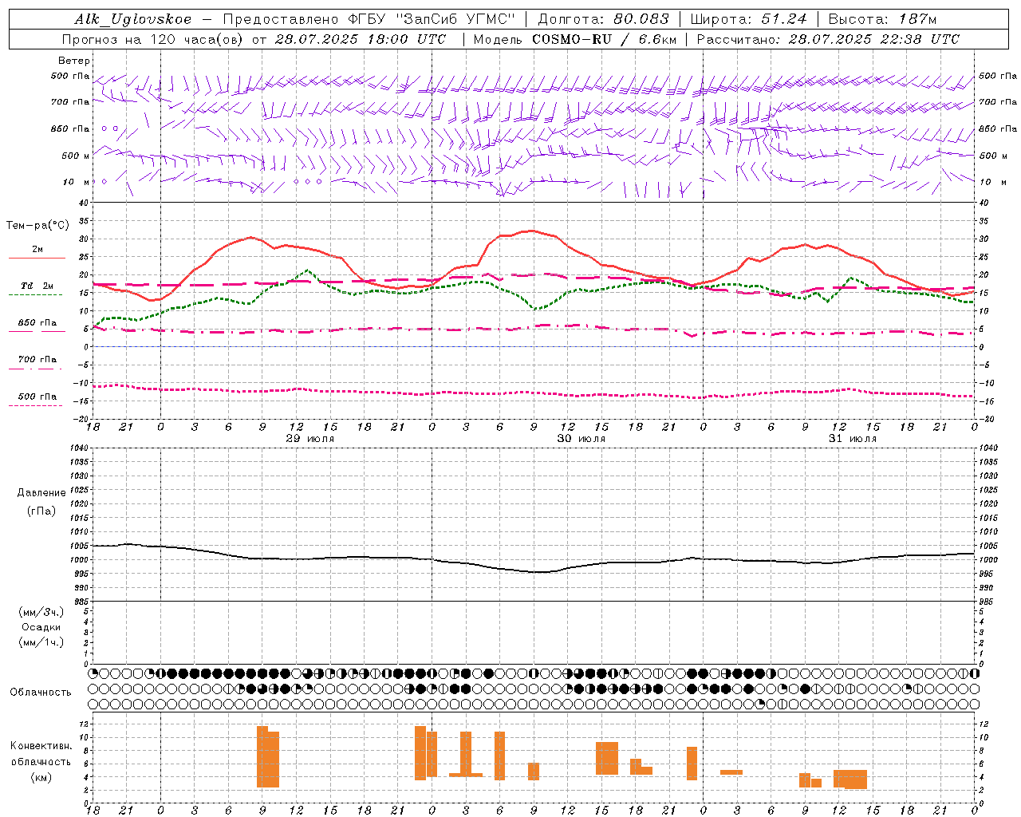Click the Ветер wind section label
The width and height of the screenshot is (1021, 817).
point(74,61)
